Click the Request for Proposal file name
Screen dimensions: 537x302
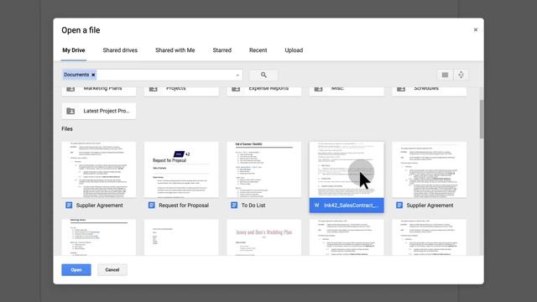tap(184, 205)
